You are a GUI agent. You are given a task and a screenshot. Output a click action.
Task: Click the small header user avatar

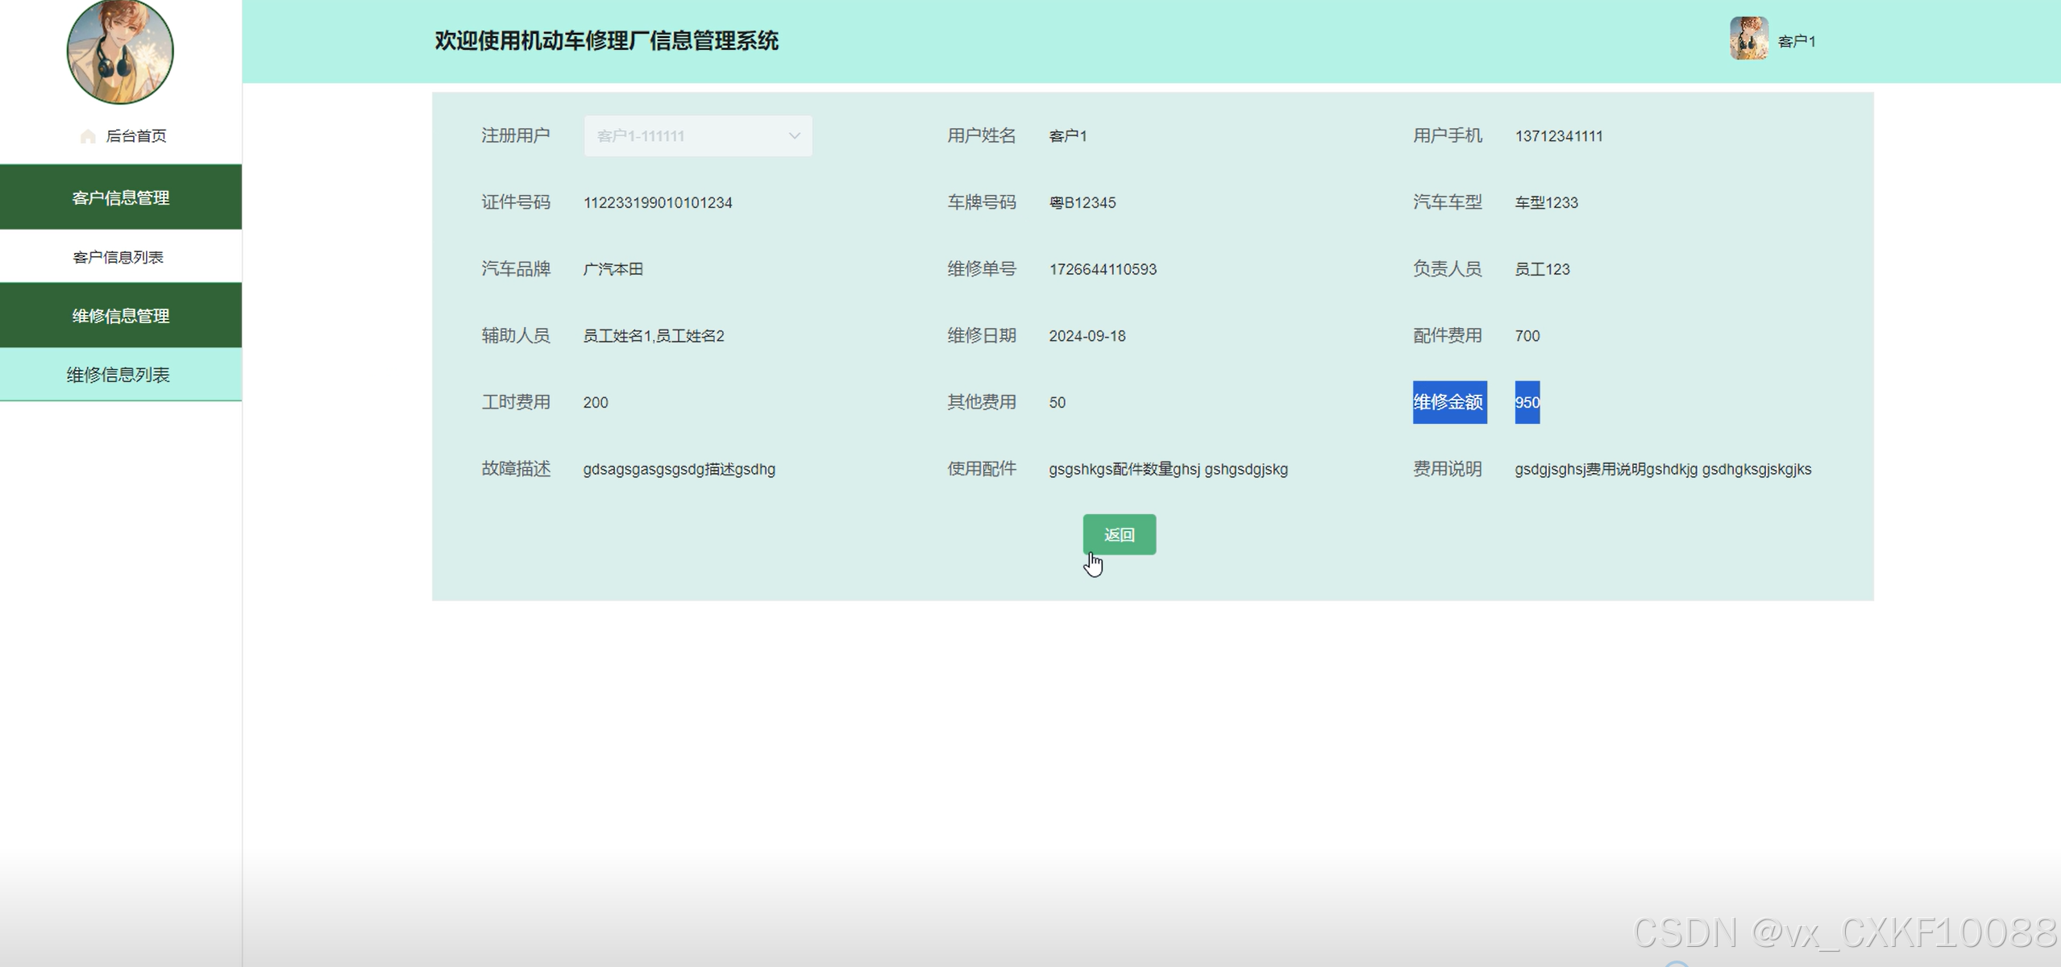click(1748, 38)
